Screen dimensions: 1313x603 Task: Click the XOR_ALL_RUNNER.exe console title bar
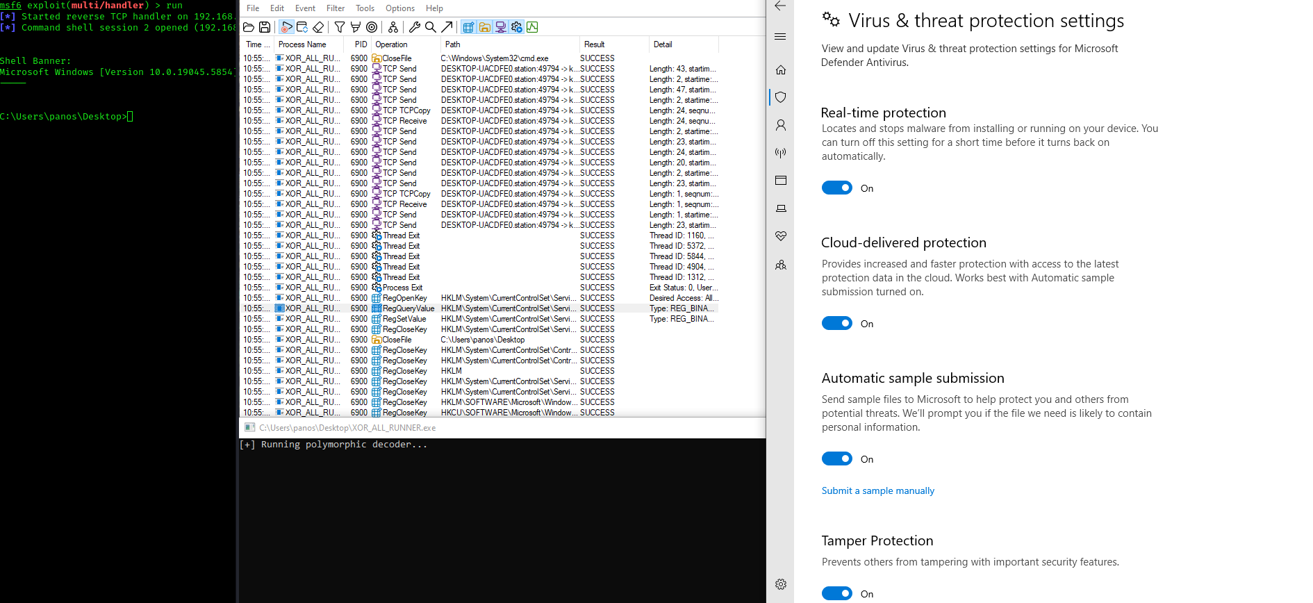coord(502,428)
